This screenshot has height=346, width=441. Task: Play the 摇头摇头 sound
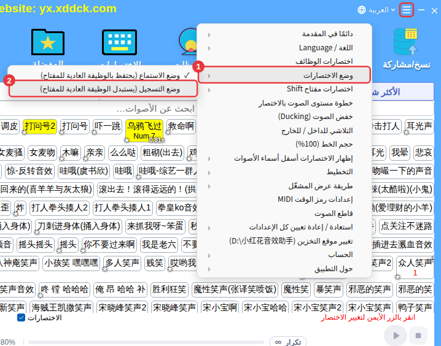(x=36, y=245)
